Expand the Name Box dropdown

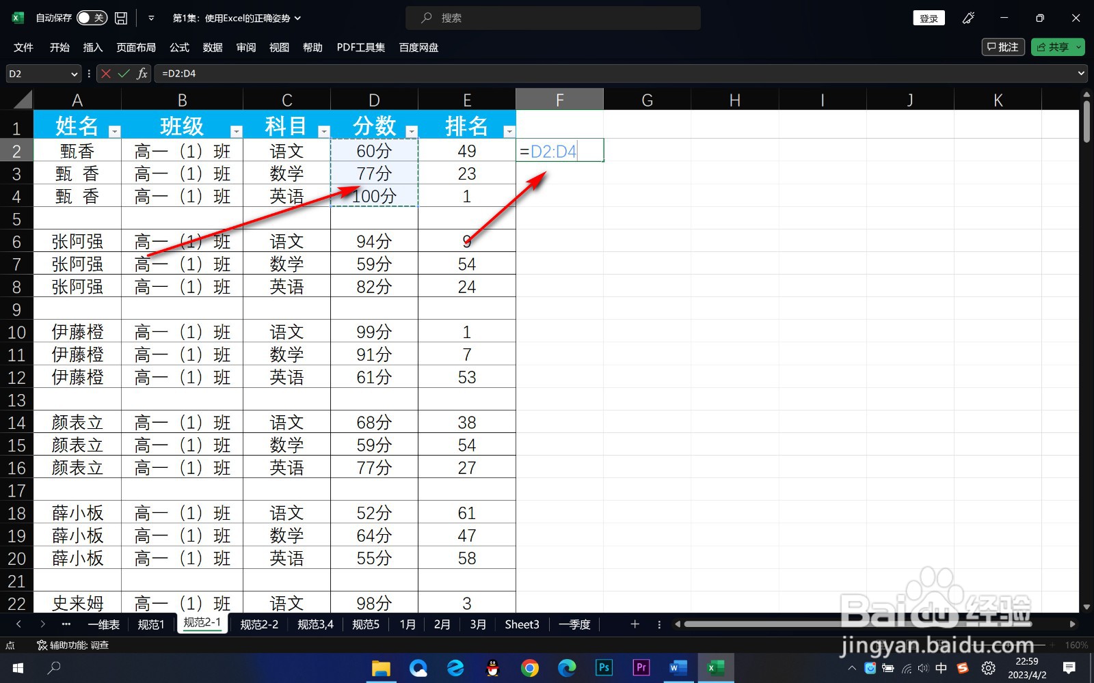[75, 74]
